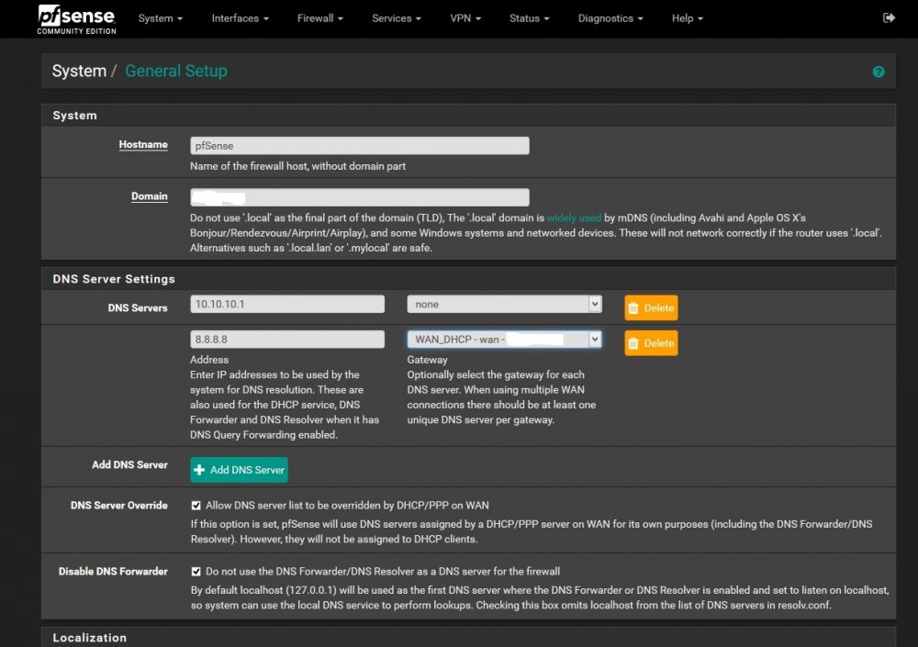This screenshot has width=918, height=647.
Task: Open the Interfaces menu
Action: [x=240, y=18]
